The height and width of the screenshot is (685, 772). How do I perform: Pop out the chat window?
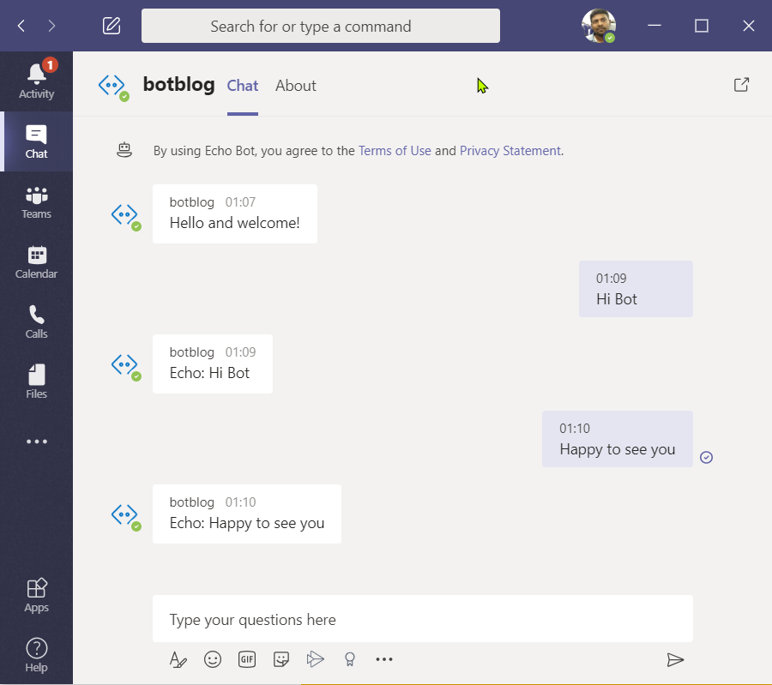click(741, 85)
